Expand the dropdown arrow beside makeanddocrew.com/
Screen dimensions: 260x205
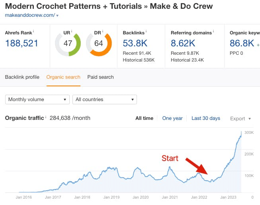coord(57,16)
